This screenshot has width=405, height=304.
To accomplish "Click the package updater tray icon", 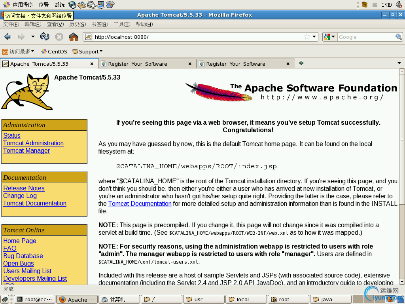I will 365,5.
